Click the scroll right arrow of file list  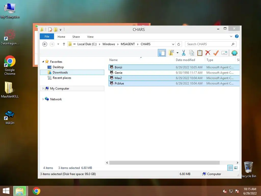[238, 163]
